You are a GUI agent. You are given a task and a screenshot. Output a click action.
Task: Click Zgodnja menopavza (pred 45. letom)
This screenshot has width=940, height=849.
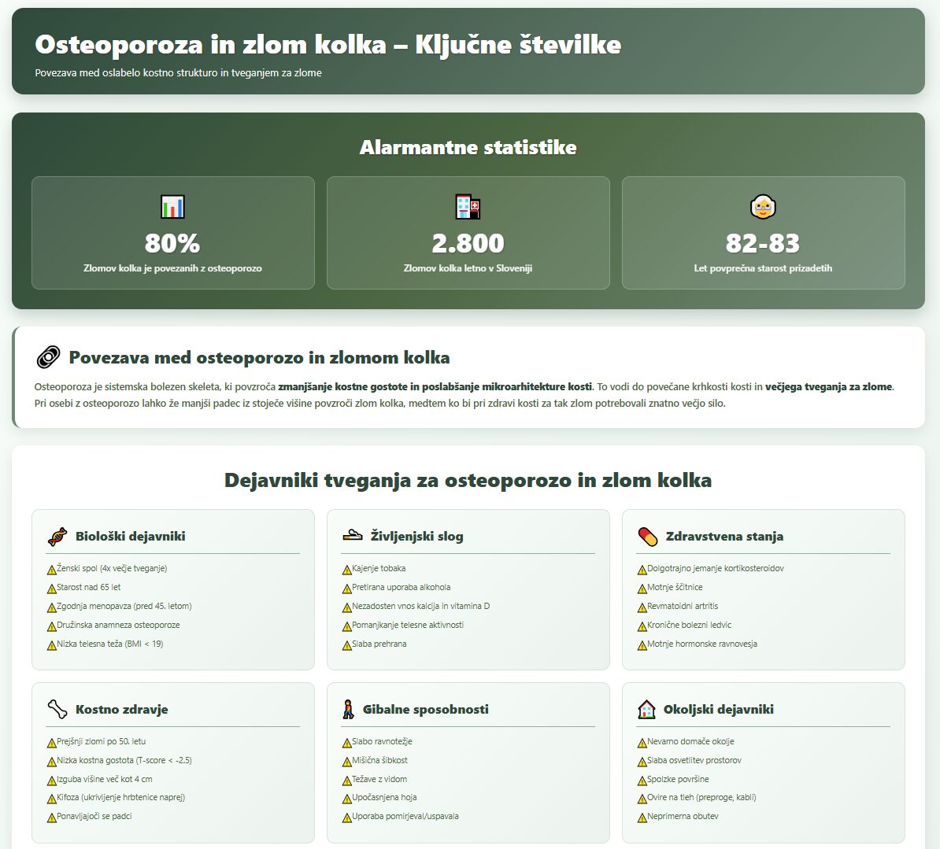click(x=124, y=607)
